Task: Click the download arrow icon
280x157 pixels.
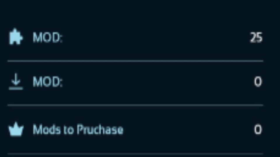Action: [x=16, y=83]
